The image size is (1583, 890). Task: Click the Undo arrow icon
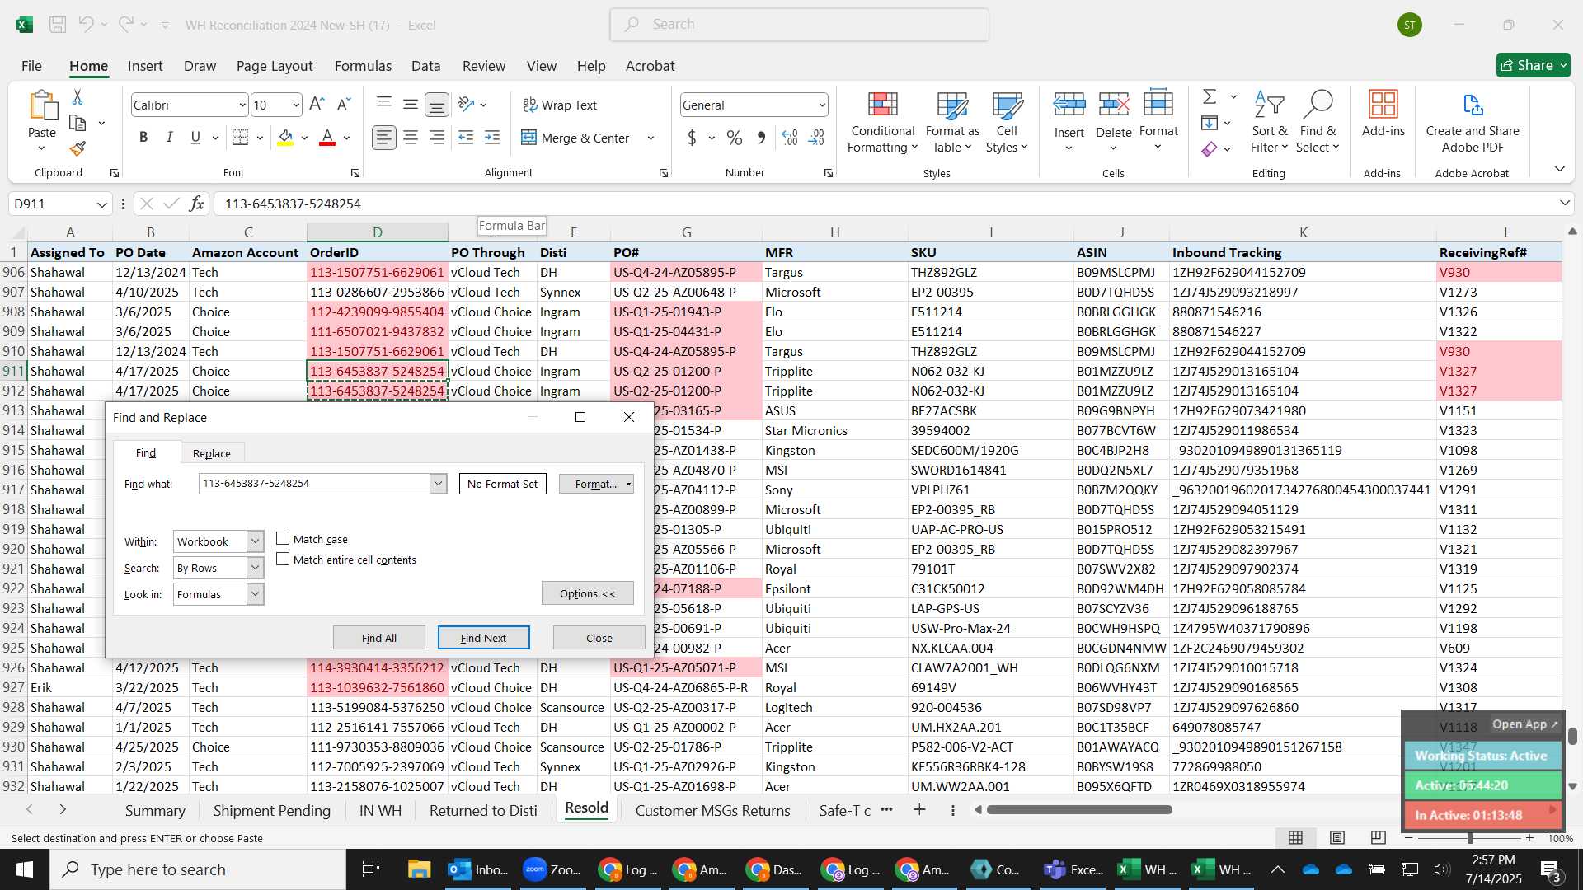click(x=86, y=25)
